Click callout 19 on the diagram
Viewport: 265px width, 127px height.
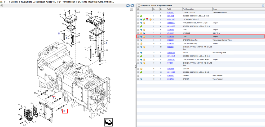[63, 24]
